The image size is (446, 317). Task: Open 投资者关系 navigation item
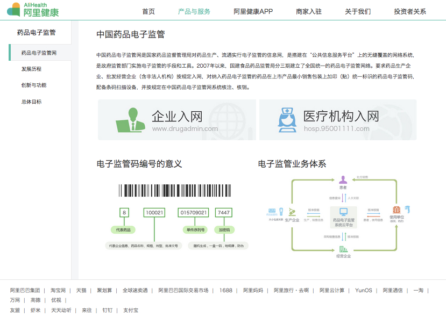(x=410, y=12)
